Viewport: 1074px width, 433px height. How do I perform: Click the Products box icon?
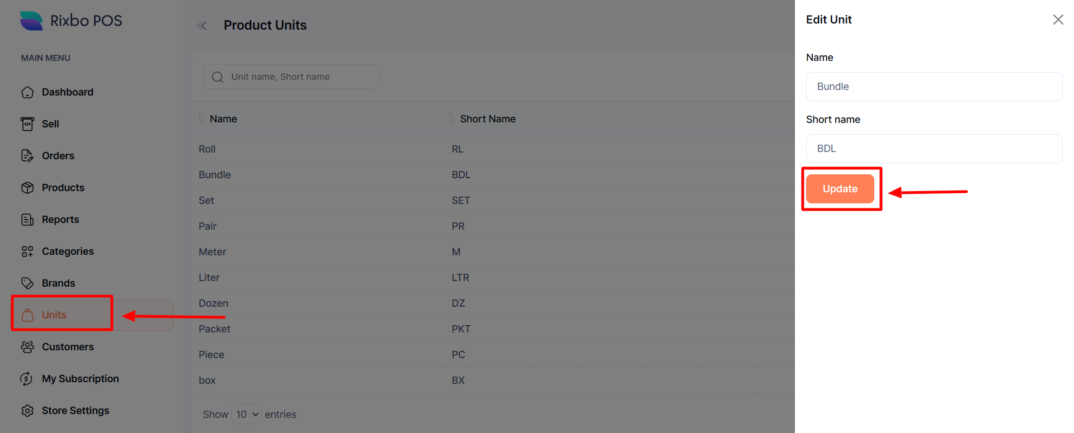click(27, 188)
